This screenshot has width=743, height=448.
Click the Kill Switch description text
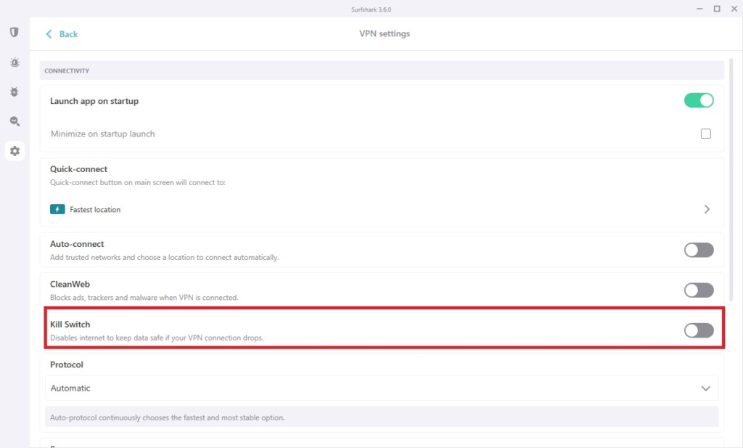click(x=157, y=338)
